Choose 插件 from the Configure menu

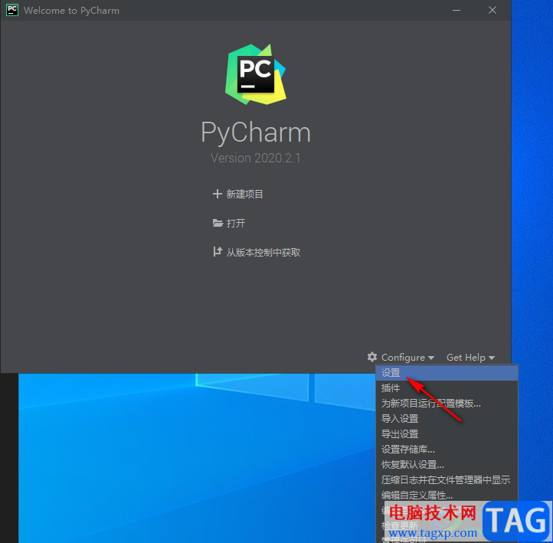click(447, 388)
